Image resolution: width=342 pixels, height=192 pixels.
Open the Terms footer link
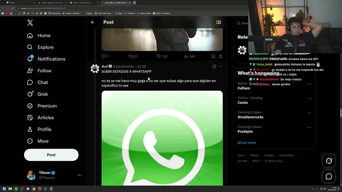[241, 155]
